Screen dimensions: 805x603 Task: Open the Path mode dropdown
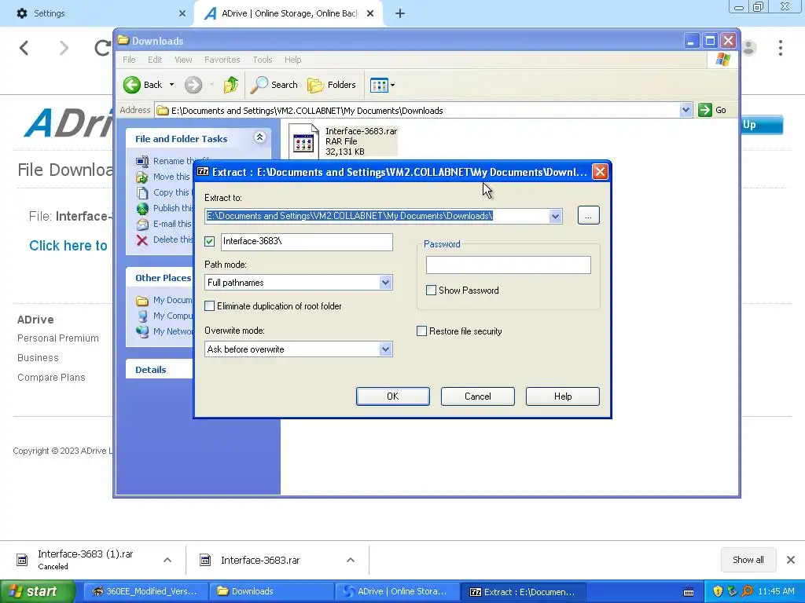point(385,283)
